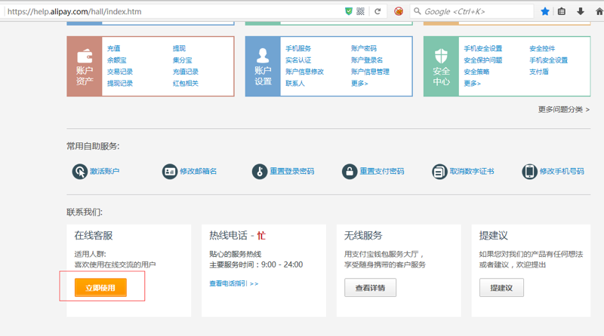Click the 重置登录密码 text link
Viewport: 604px width, 336px height.
pos(292,171)
